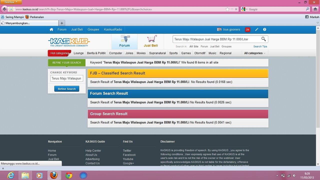Viewport: 320px width, 180px height.
Task: Open Forum in top blue bar
Action: [62, 29]
